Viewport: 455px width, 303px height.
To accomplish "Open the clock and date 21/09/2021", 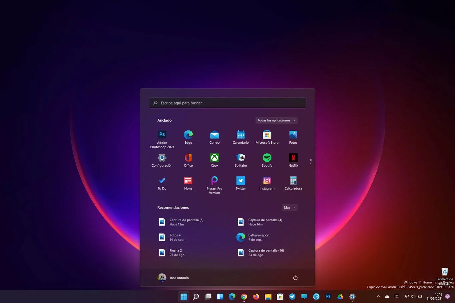I will tap(434, 296).
